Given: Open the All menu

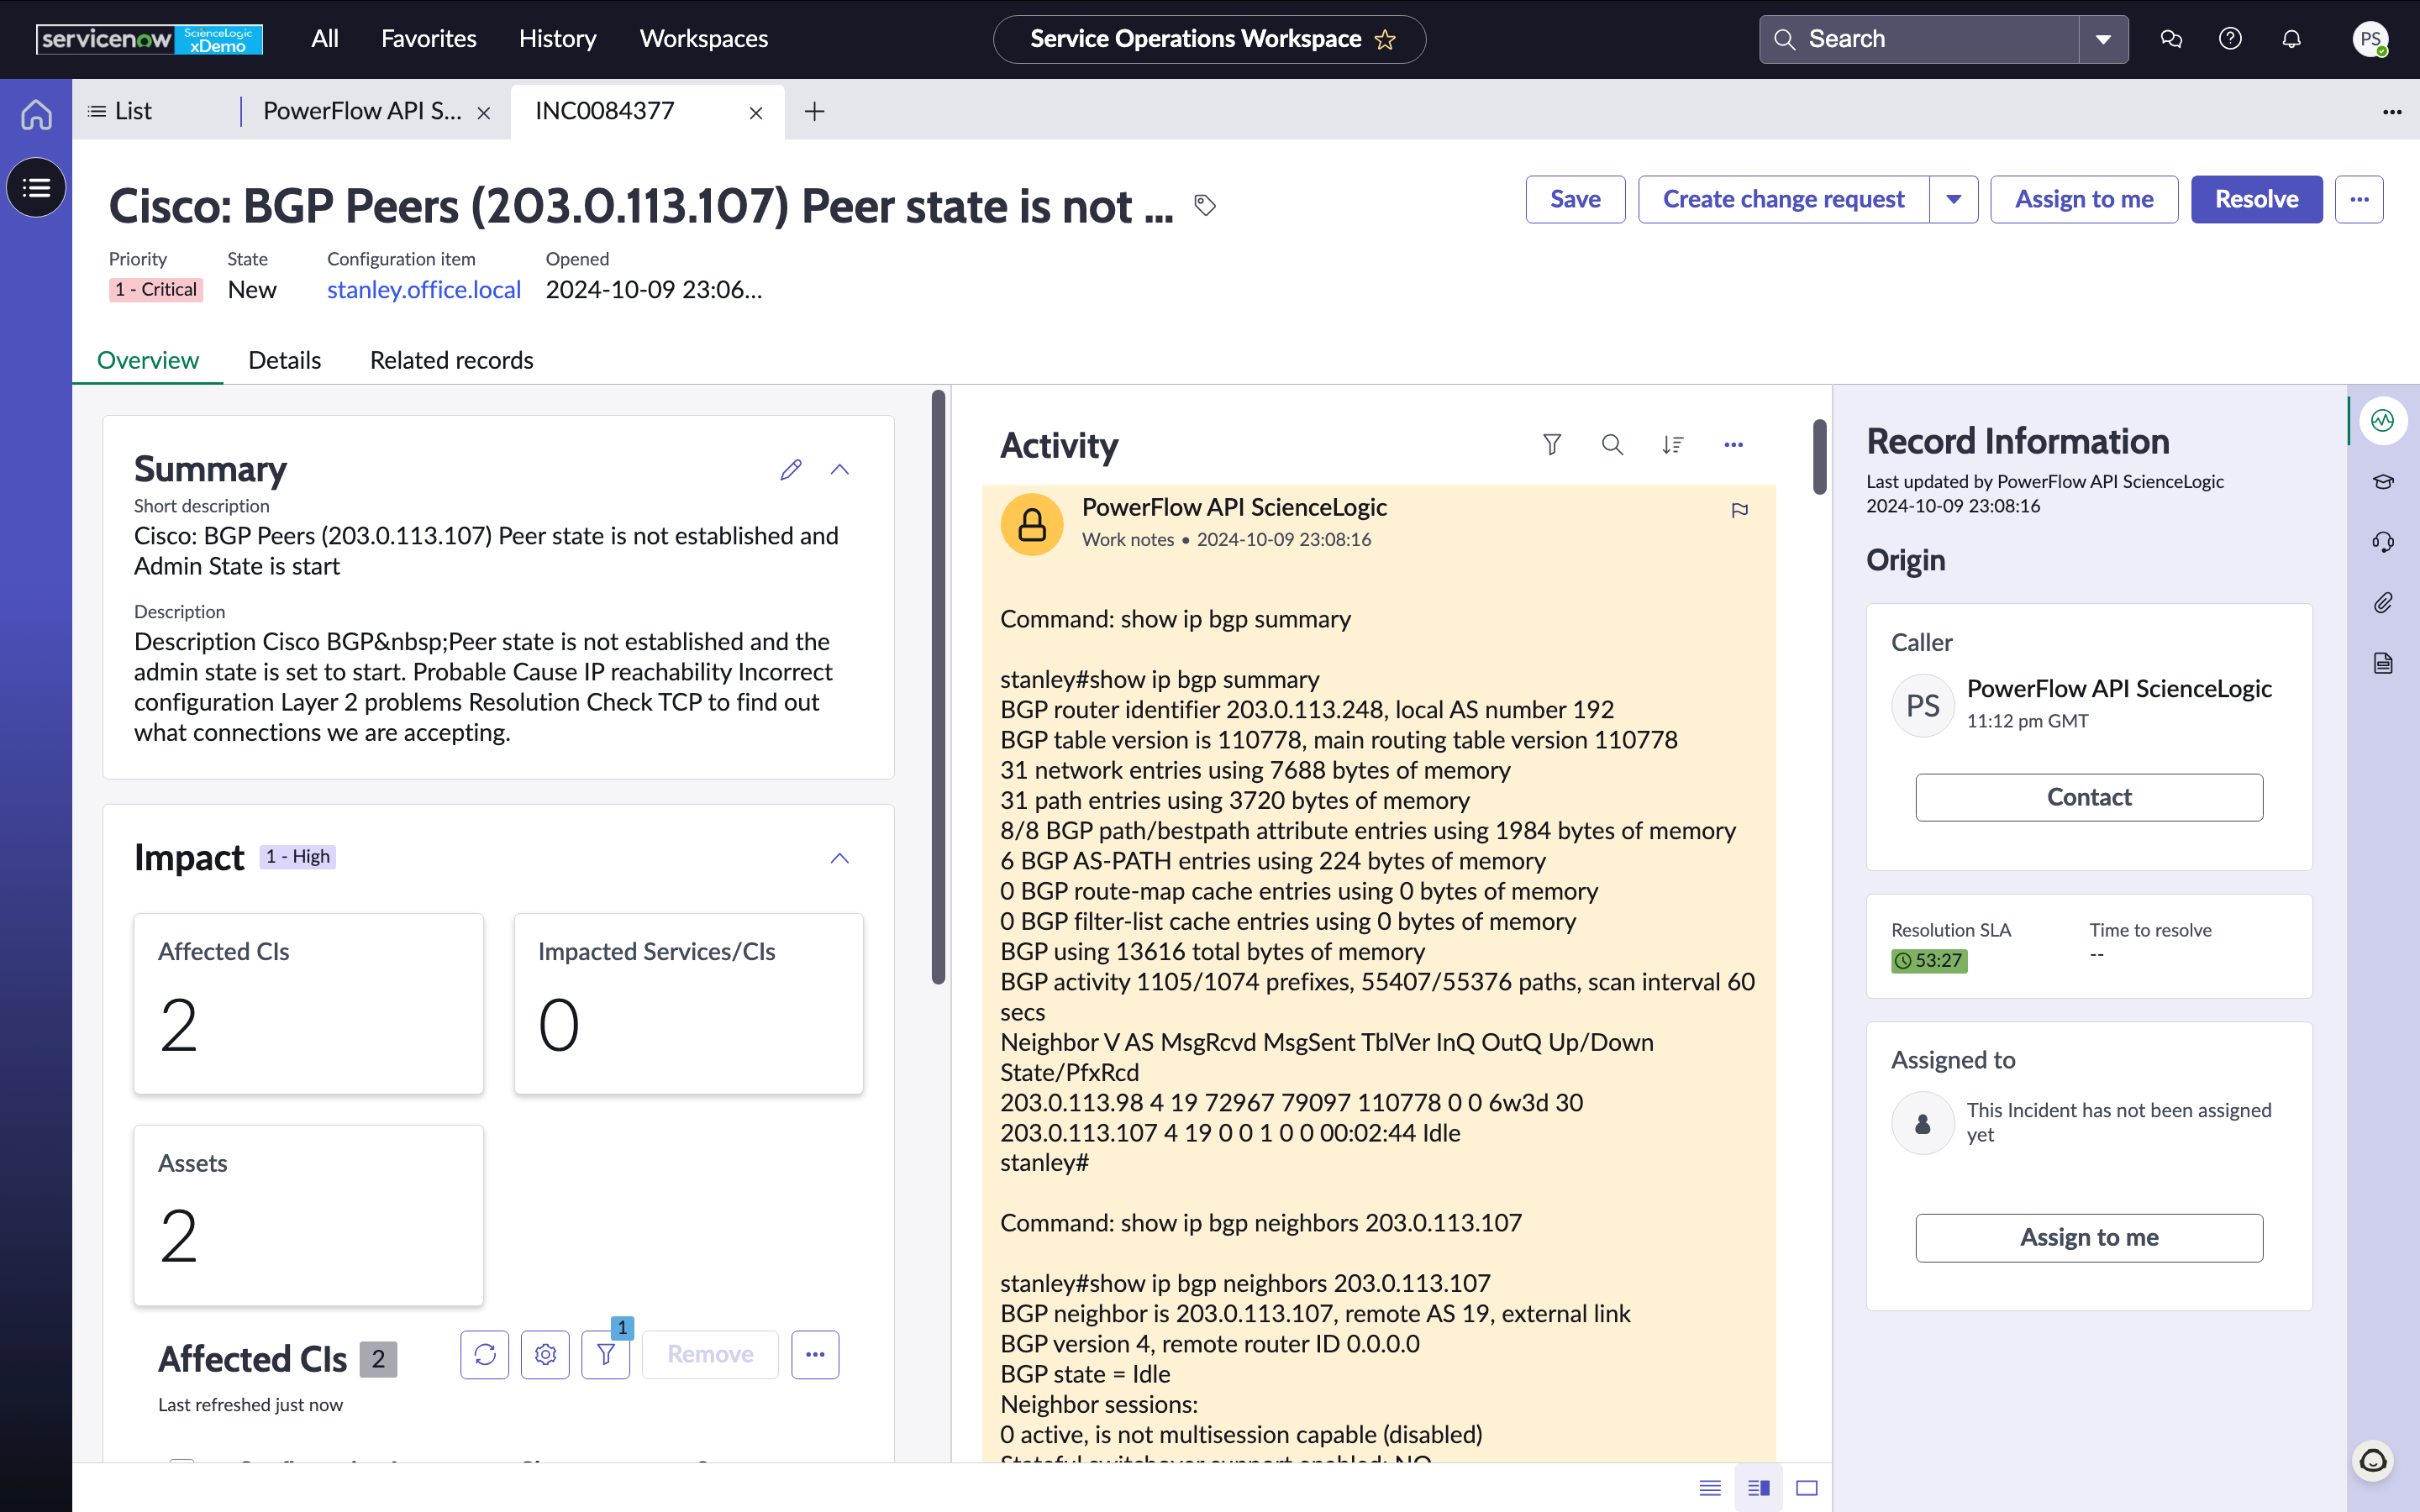Looking at the screenshot, I should 325,39.
